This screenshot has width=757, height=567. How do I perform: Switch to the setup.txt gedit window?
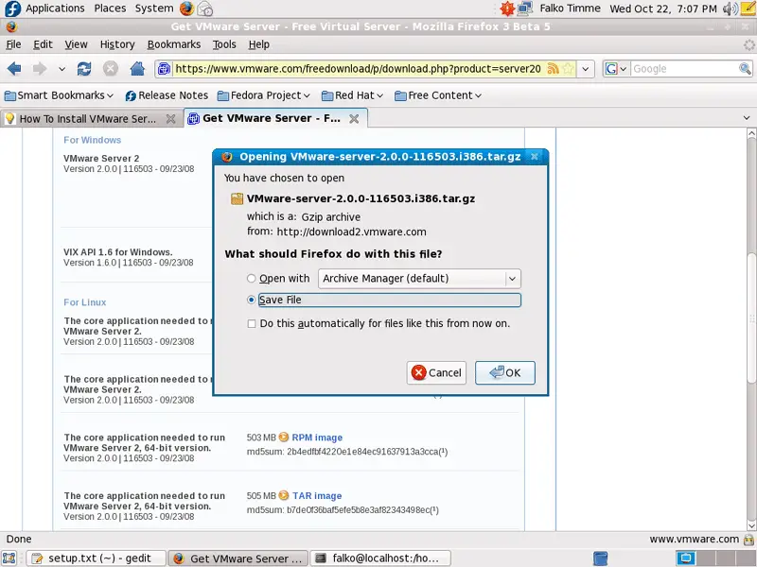point(96,558)
